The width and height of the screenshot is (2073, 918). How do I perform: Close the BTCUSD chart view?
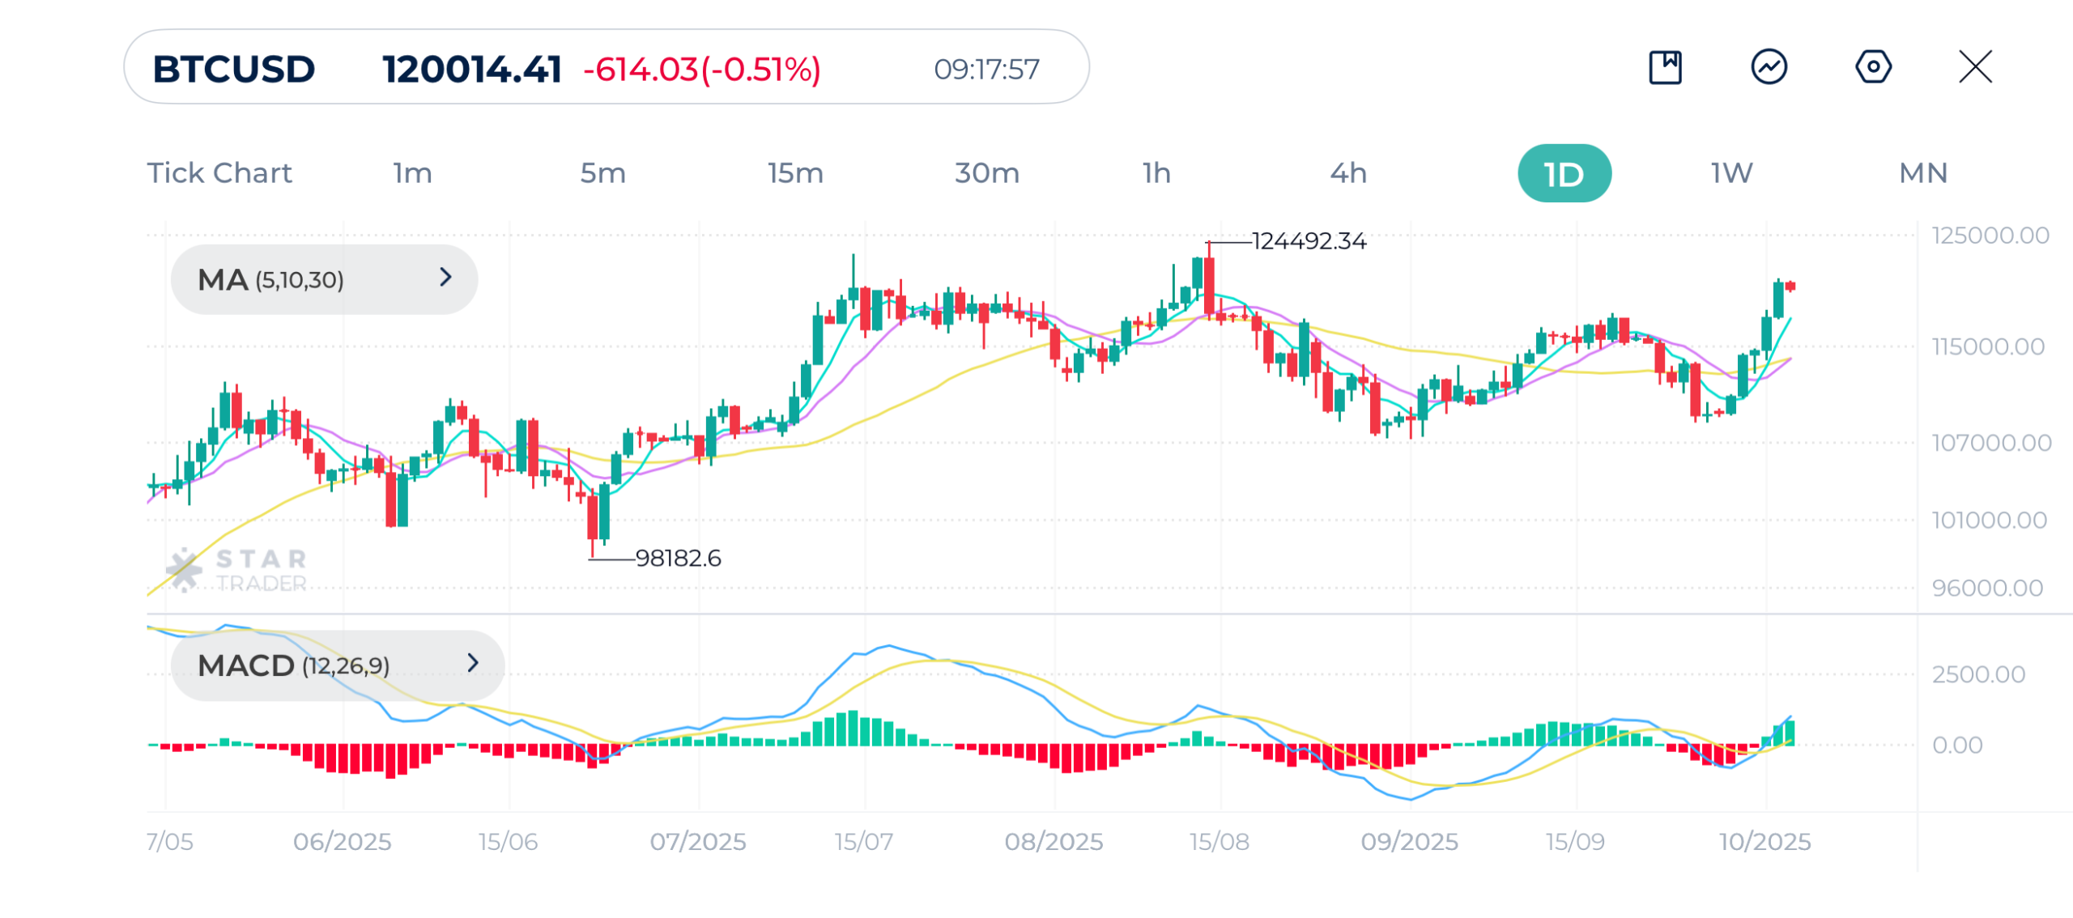tap(1975, 67)
